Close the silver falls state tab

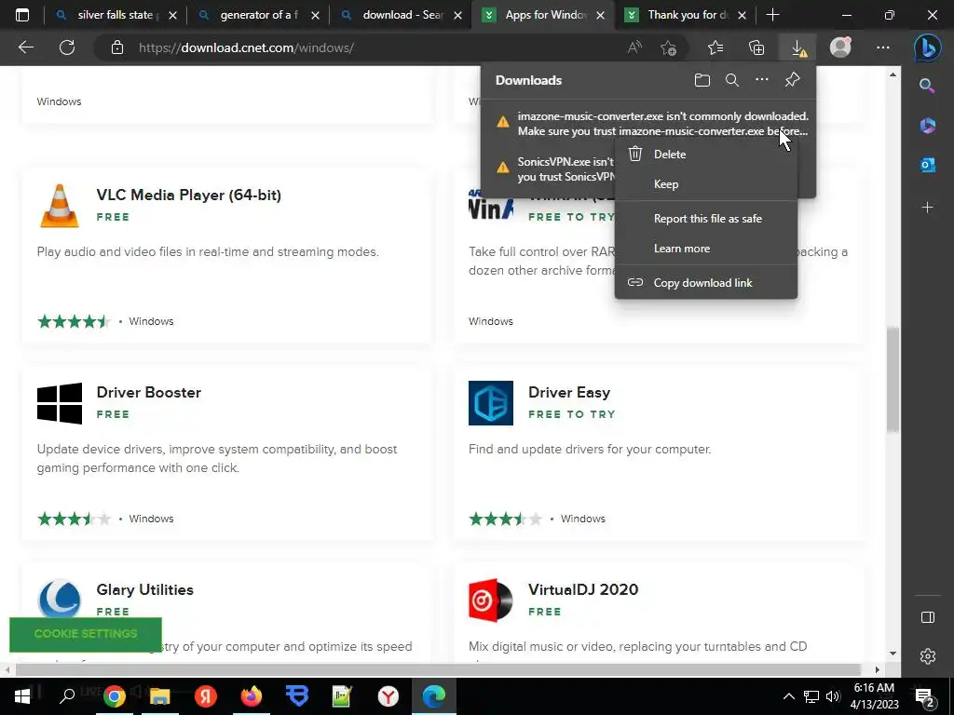pyautogui.click(x=172, y=16)
